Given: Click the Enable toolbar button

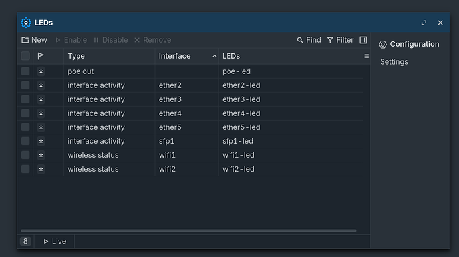Looking at the screenshot, I should (x=71, y=40).
